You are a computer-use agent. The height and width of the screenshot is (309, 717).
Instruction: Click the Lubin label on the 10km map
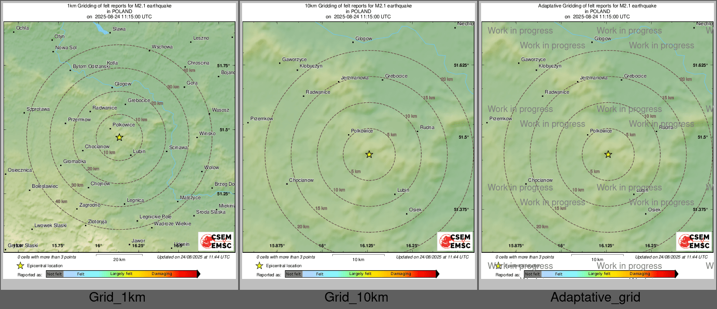pyautogui.click(x=403, y=190)
